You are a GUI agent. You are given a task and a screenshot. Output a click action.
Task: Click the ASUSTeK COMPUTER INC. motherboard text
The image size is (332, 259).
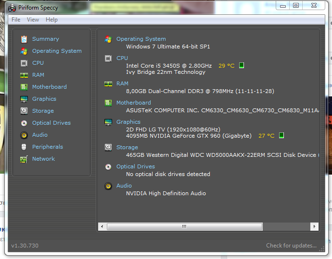222,111
